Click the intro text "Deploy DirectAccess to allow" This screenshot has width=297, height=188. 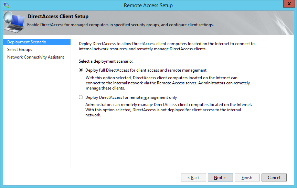(167, 46)
